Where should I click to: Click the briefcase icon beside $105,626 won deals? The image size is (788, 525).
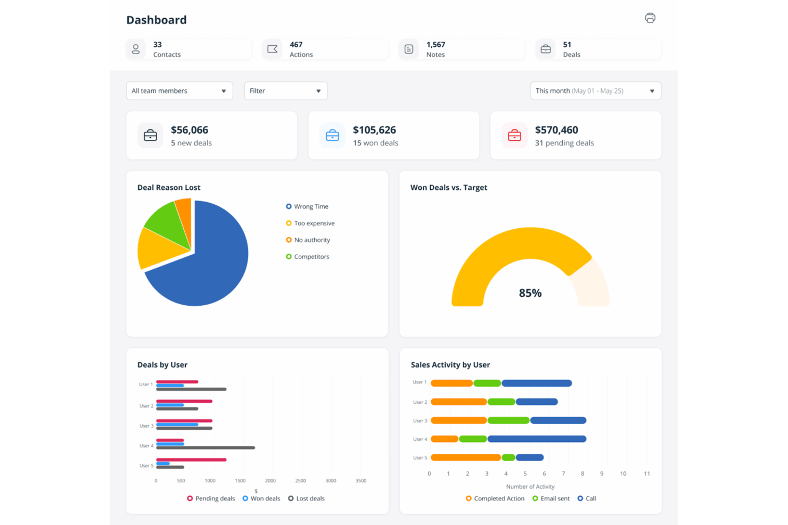[332, 135]
